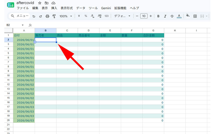Click the fill handle on cell B2

click(x=56, y=42)
